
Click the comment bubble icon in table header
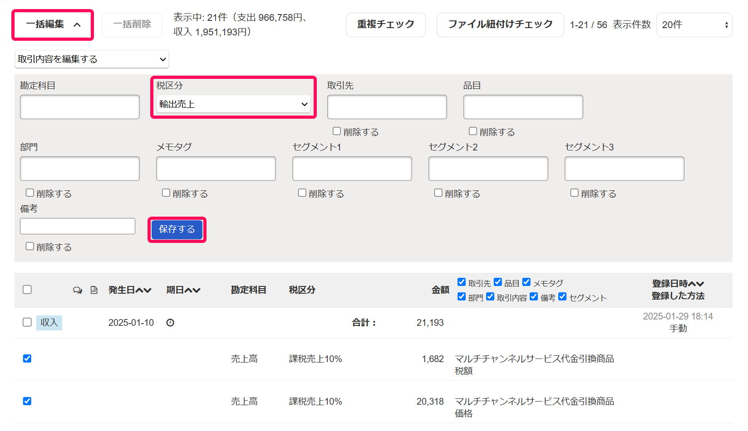[x=78, y=290]
